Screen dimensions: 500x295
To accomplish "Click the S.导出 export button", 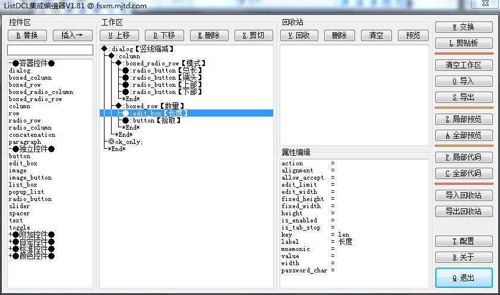I will tap(464, 97).
